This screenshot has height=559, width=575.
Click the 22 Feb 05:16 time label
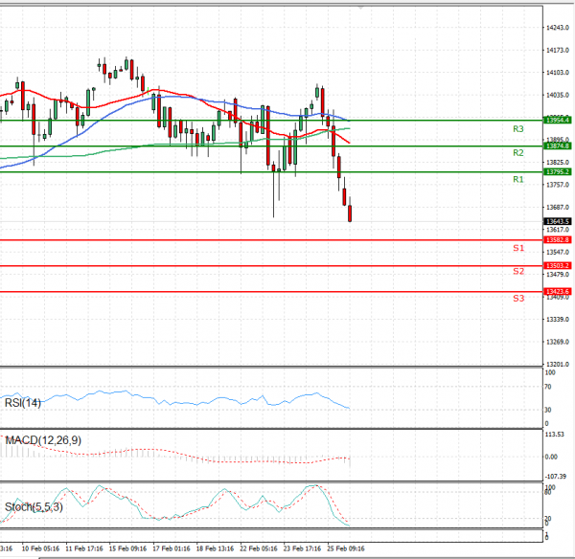coord(259,548)
